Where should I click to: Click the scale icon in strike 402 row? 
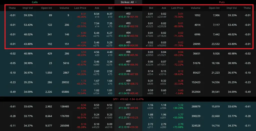128,17
